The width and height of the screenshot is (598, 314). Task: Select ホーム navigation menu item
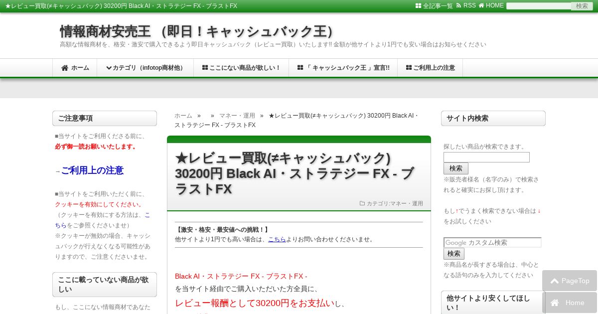[75, 68]
